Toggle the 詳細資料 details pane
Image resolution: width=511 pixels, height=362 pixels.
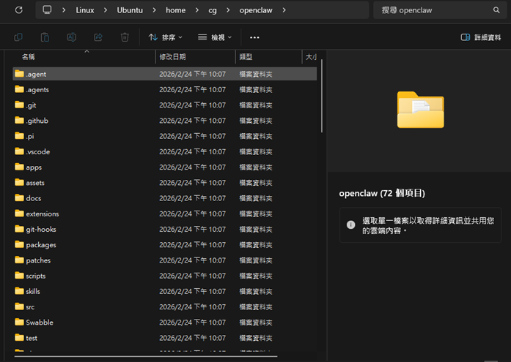pos(481,37)
